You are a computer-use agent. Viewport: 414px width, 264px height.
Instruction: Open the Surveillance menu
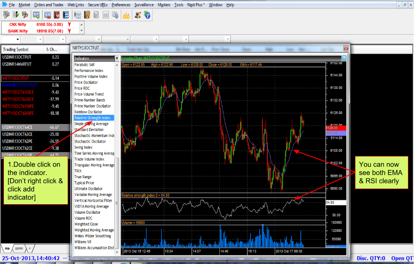coord(144,5)
